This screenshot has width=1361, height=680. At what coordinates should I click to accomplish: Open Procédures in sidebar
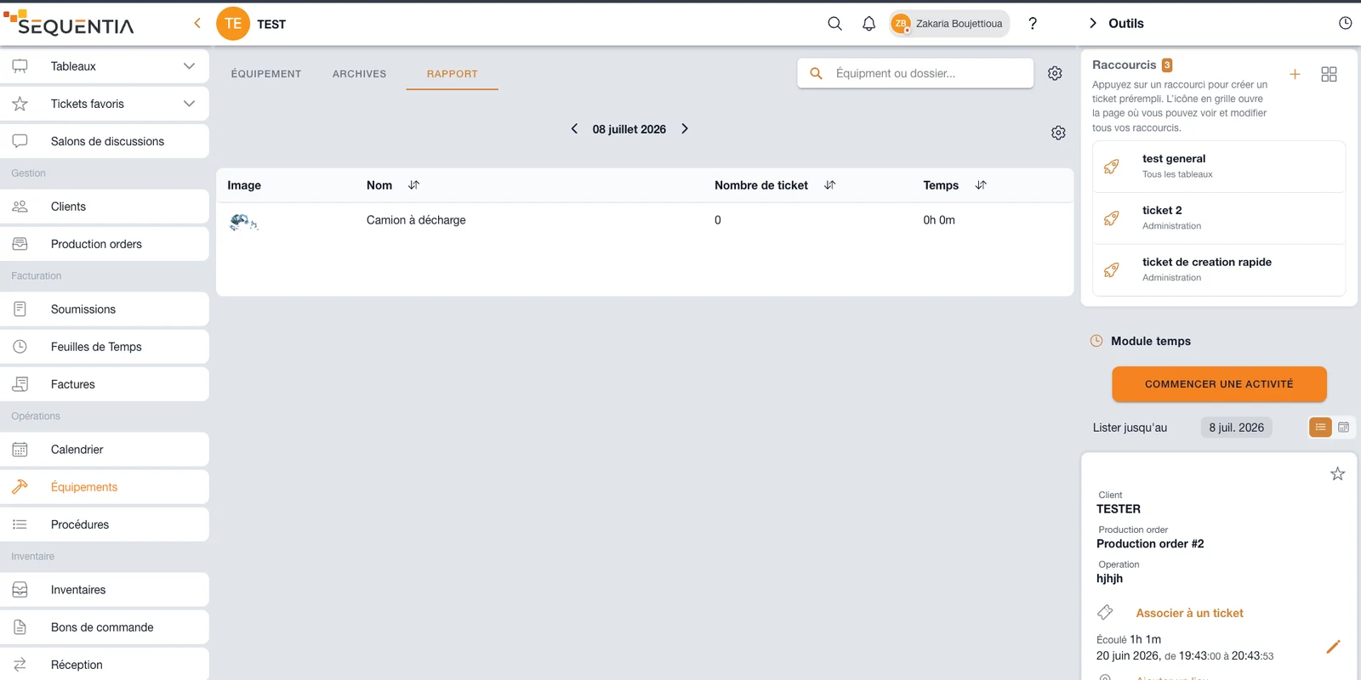pos(105,524)
